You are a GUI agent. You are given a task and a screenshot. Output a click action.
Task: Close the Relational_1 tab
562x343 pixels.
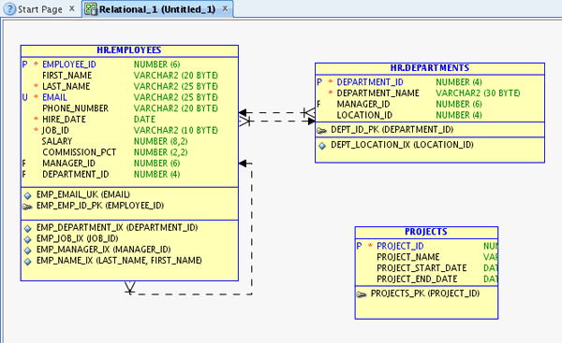[x=225, y=8]
